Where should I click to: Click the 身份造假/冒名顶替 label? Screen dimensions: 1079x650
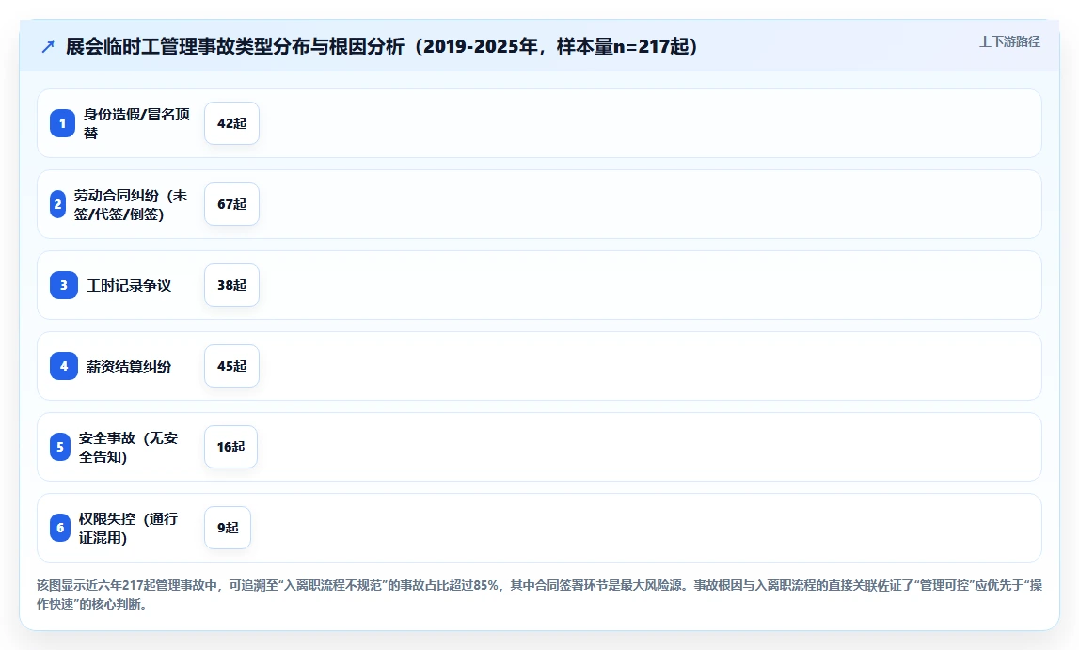[137, 123]
